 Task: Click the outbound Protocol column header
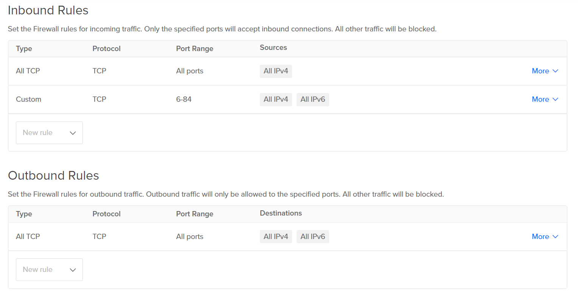[x=106, y=214]
